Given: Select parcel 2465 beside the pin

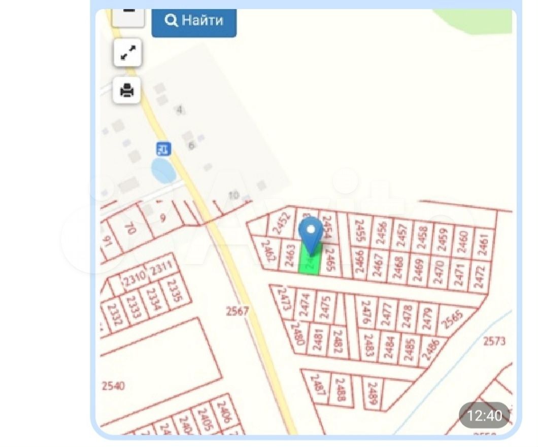Looking at the screenshot, I should [330, 259].
